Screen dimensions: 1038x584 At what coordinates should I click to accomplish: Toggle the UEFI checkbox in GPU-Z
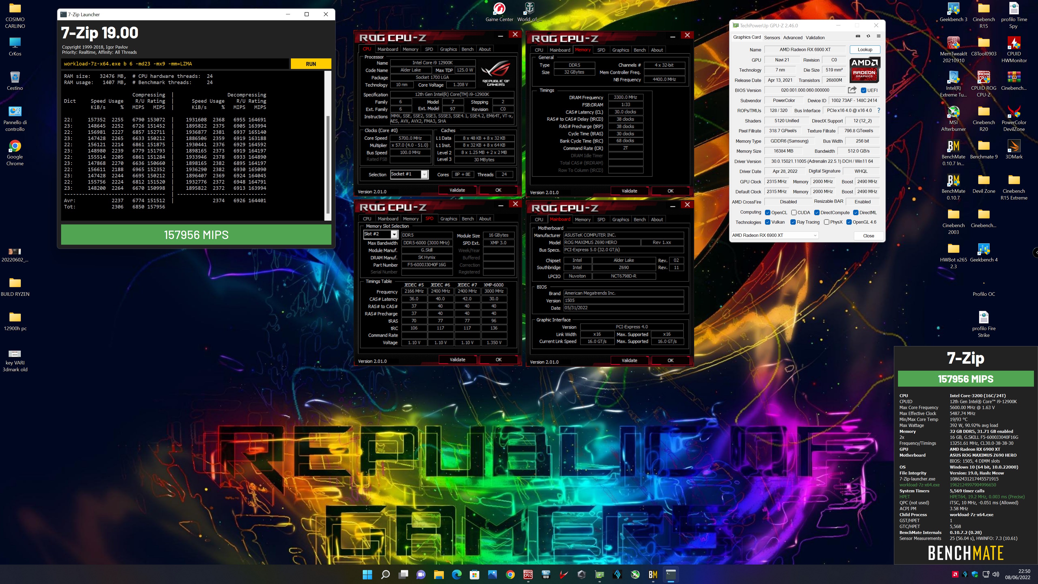click(x=864, y=90)
